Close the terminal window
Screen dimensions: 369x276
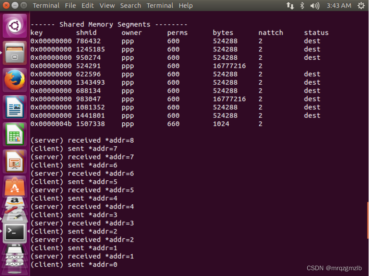pyautogui.click(x=6, y=5)
